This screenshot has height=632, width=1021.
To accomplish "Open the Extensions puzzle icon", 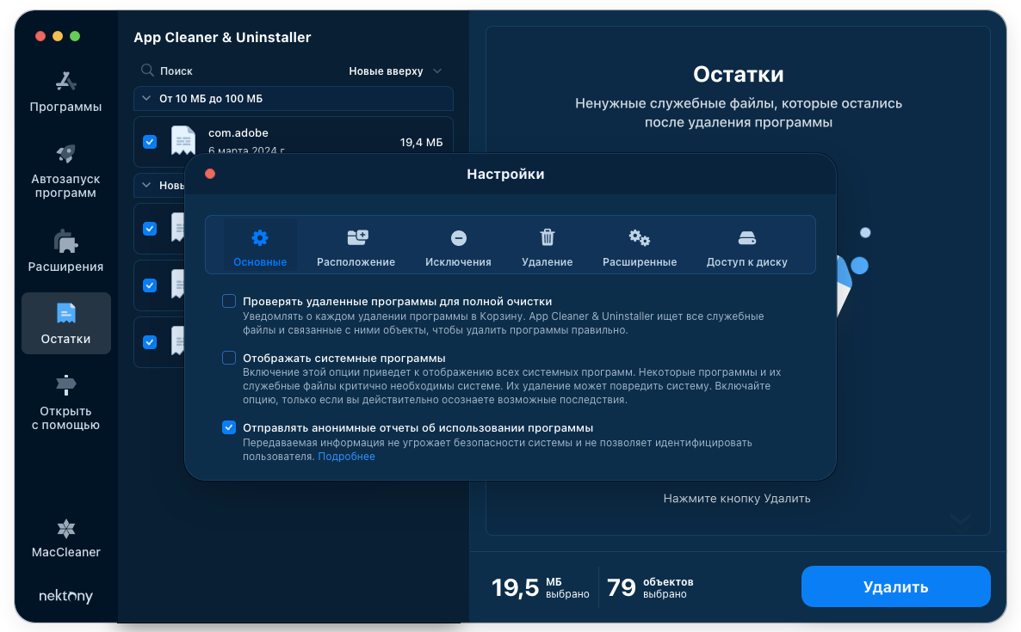I will click(66, 242).
